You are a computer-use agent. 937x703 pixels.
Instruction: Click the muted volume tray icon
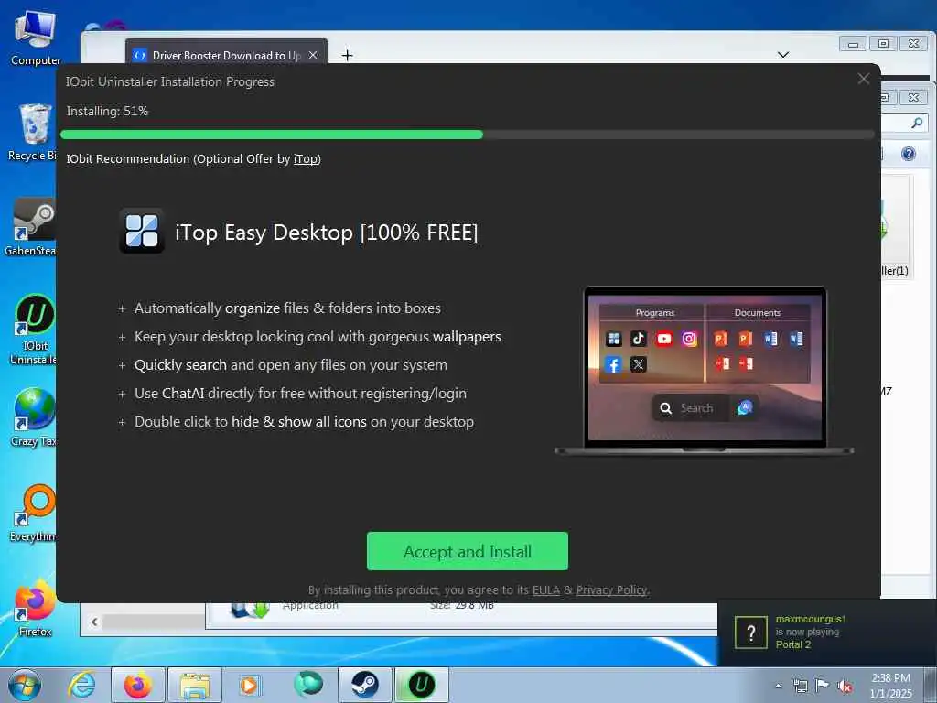pos(845,687)
